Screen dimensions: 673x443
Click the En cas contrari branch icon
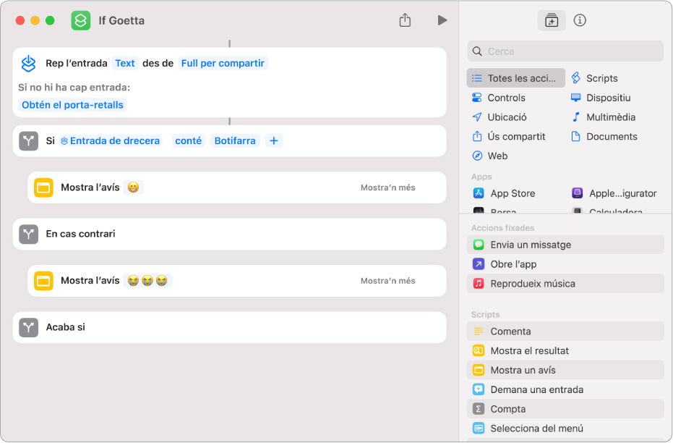[28, 234]
